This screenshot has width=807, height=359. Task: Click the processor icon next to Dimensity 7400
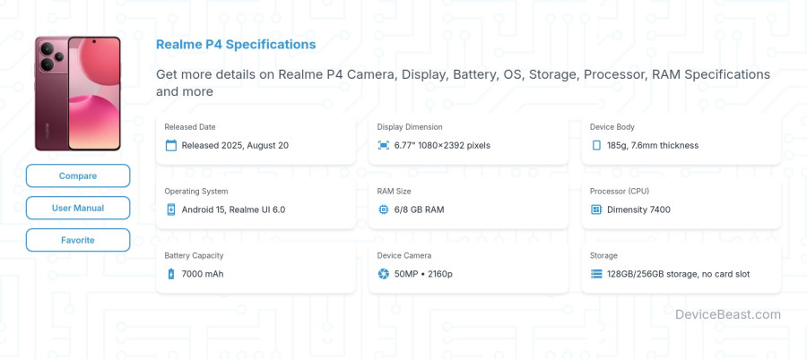[x=596, y=209]
